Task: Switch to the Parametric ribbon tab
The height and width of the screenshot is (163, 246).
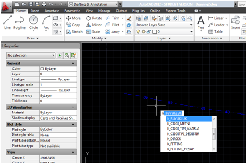Action: pos(72,11)
